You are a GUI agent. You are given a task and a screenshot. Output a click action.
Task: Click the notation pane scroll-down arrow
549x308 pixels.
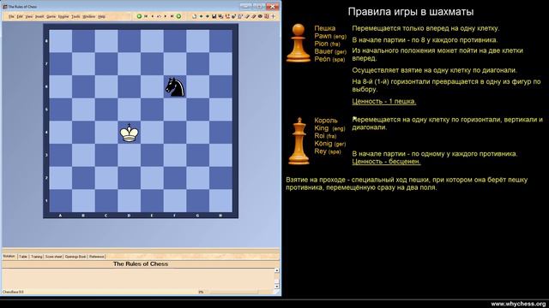coord(276,286)
